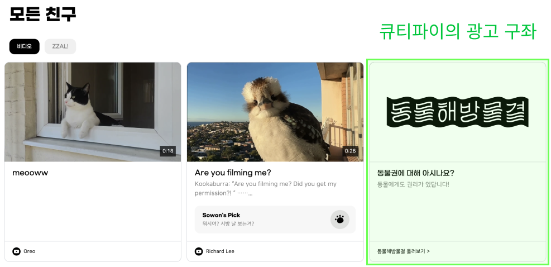Click the 모든 친구 page heading
Image resolution: width=551 pixels, height=267 pixels.
42,14
